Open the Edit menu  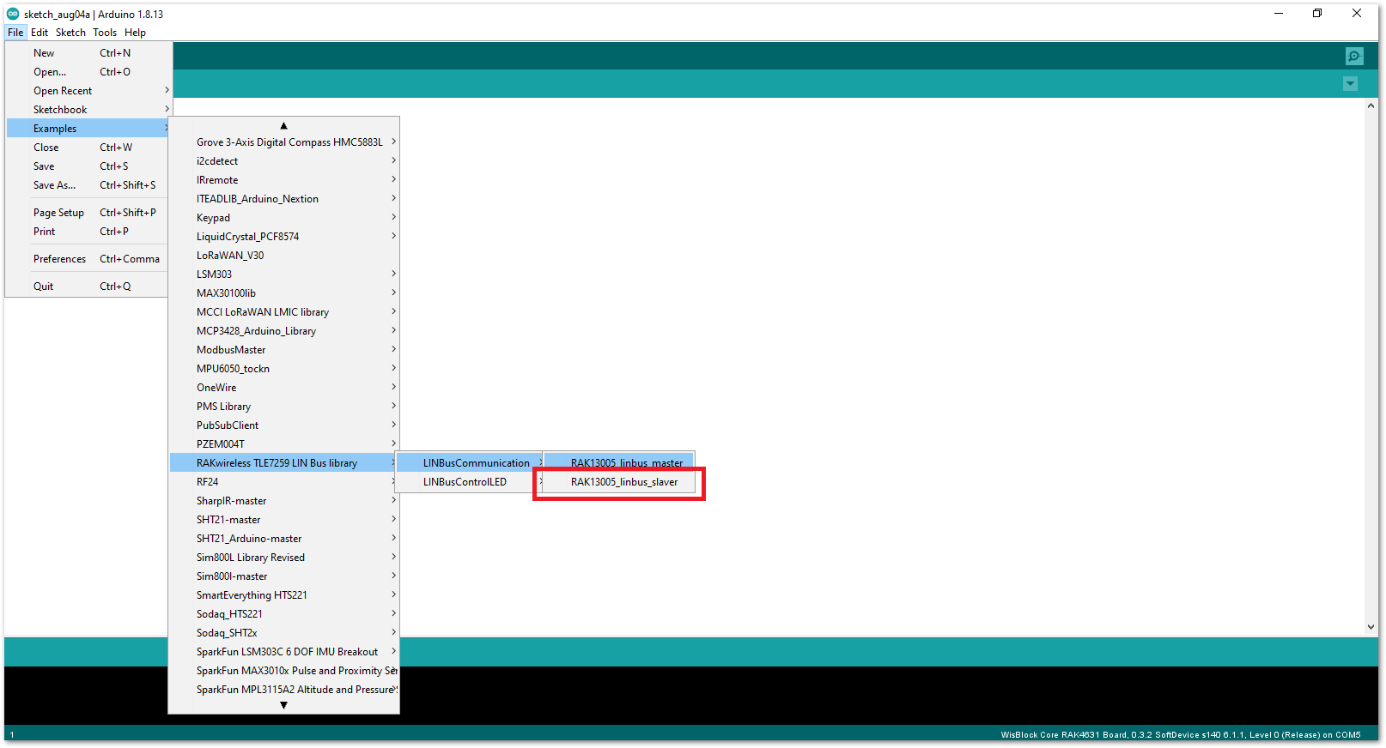coord(40,33)
